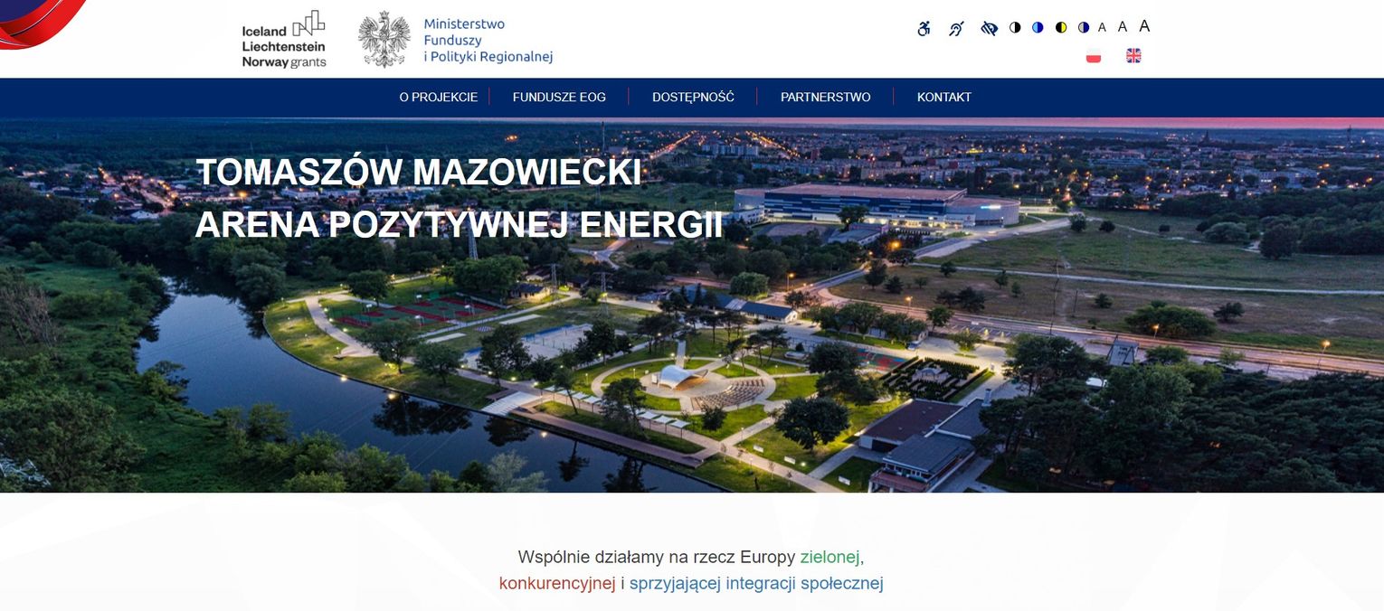The image size is (1384, 611).
Task: Click the Ministerstwo Funduszy eagle emblem logo
Action: [x=384, y=40]
